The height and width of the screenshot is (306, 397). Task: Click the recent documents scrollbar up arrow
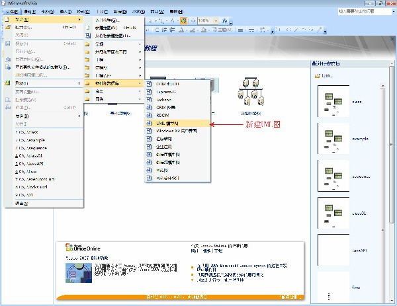(382, 86)
